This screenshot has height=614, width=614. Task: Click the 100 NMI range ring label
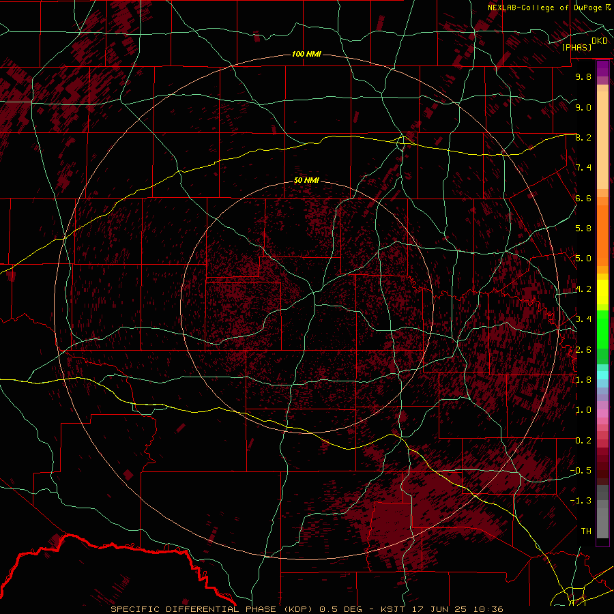(x=306, y=54)
